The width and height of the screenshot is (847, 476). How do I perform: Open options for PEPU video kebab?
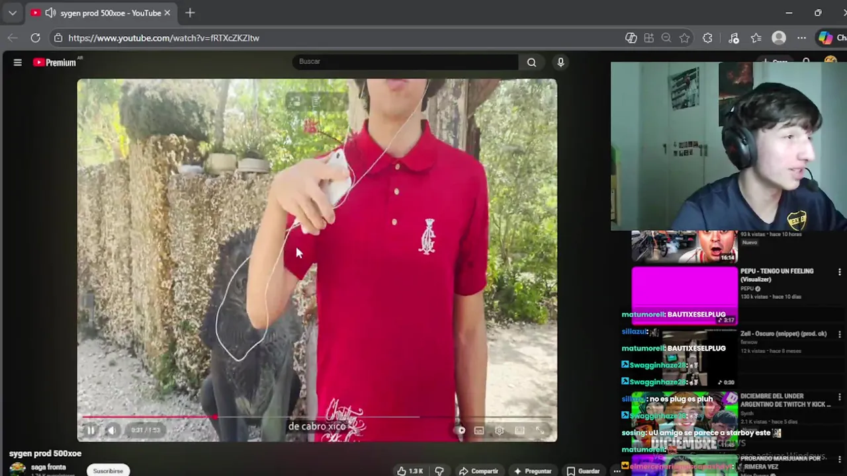tap(839, 272)
